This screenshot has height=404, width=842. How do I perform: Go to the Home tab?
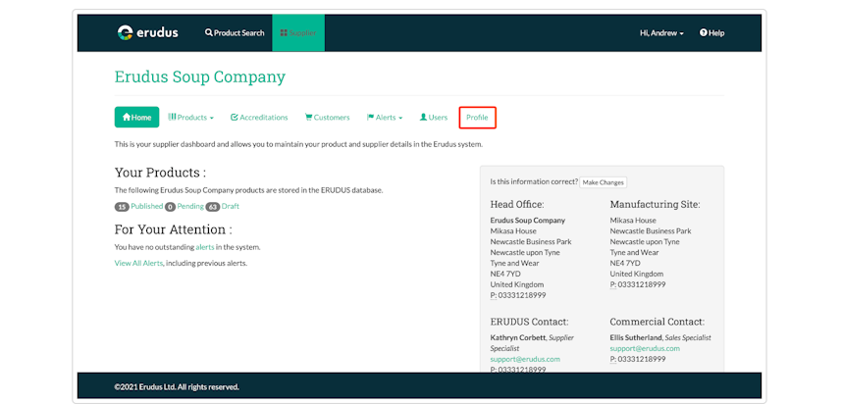pos(137,117)
